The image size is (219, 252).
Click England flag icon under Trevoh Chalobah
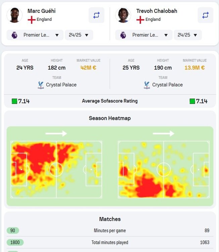point(140,20)
